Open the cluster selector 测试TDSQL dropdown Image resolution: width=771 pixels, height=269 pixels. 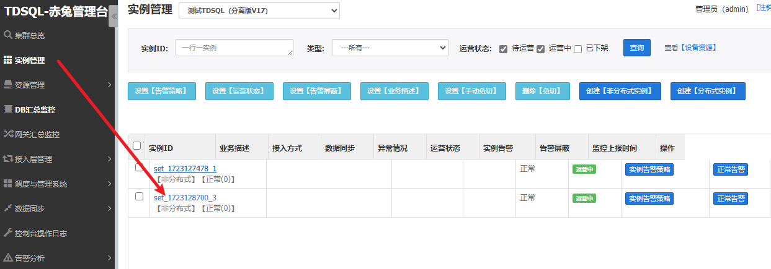[259, 11]
